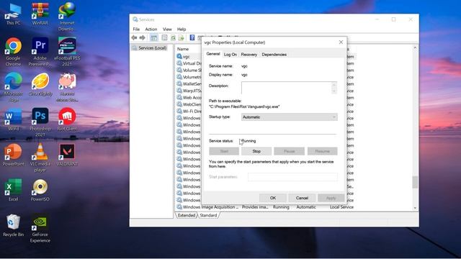Click Forward arrow in Services toolbar
This screenshot has width=461, height=259.
pos(143,37)
